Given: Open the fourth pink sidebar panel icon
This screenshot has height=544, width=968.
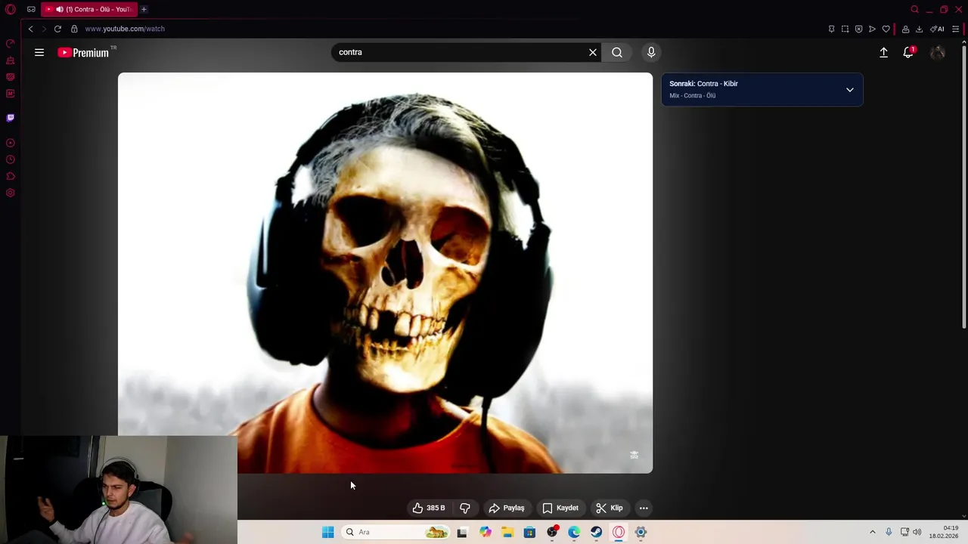Looking at the screenshot, I should click(11, 94).
